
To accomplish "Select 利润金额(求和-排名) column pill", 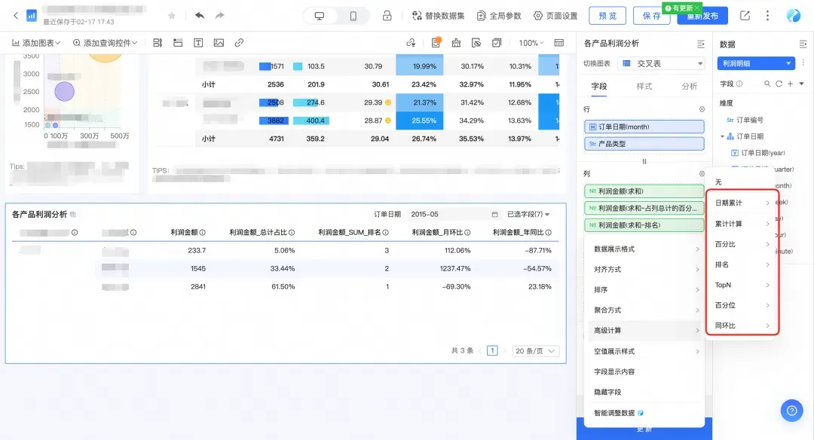I will click(x=644, y=225).
